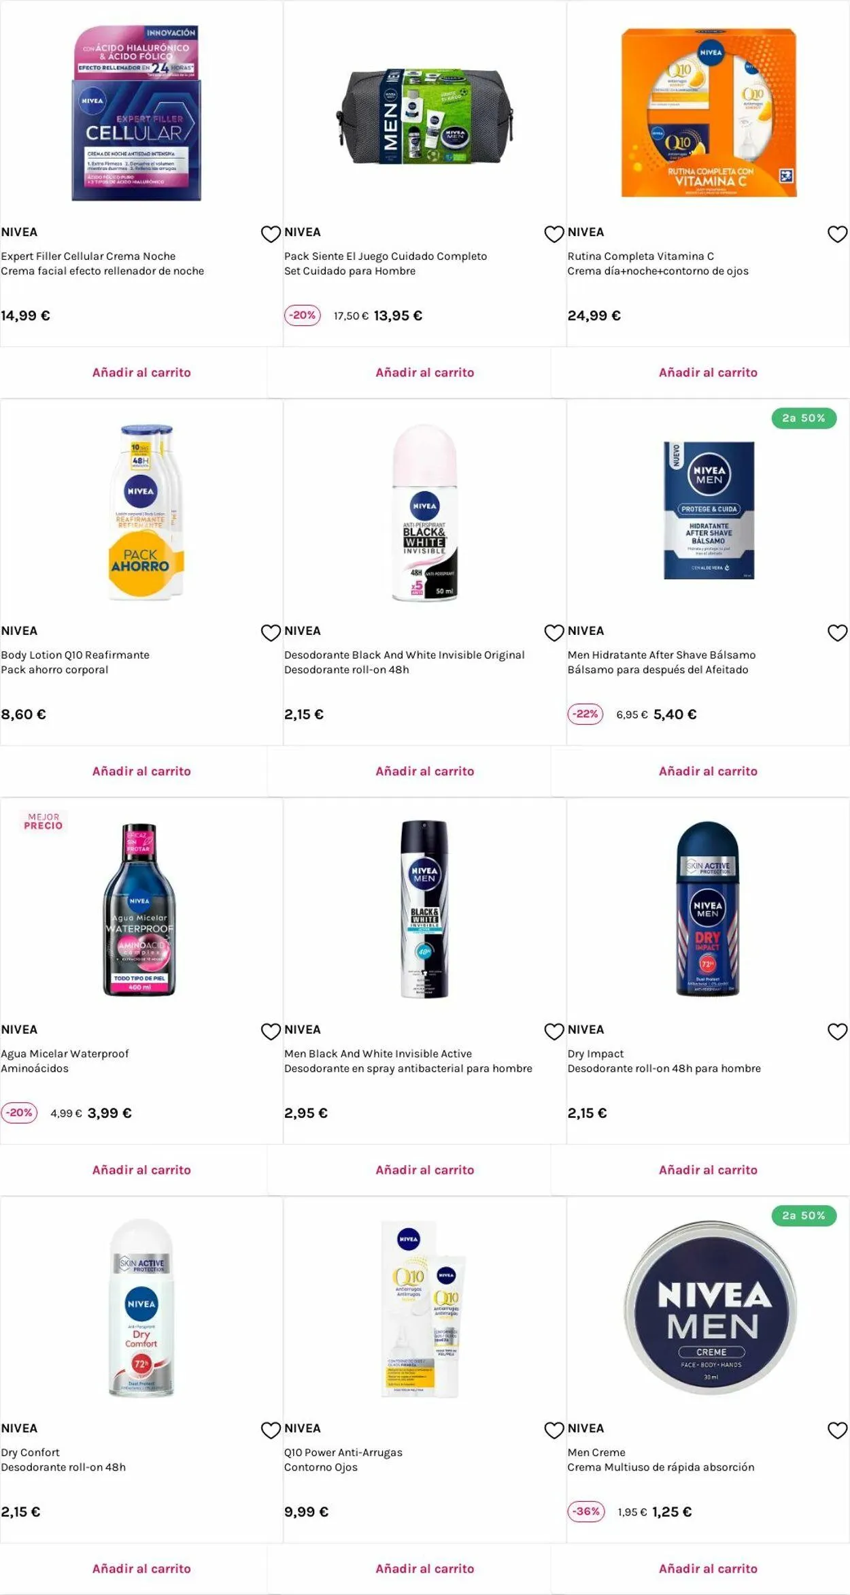Click the 2a 50% badge on After Shave
Image resolution: width=850 pixels, height=1595 pixels.
804,418
